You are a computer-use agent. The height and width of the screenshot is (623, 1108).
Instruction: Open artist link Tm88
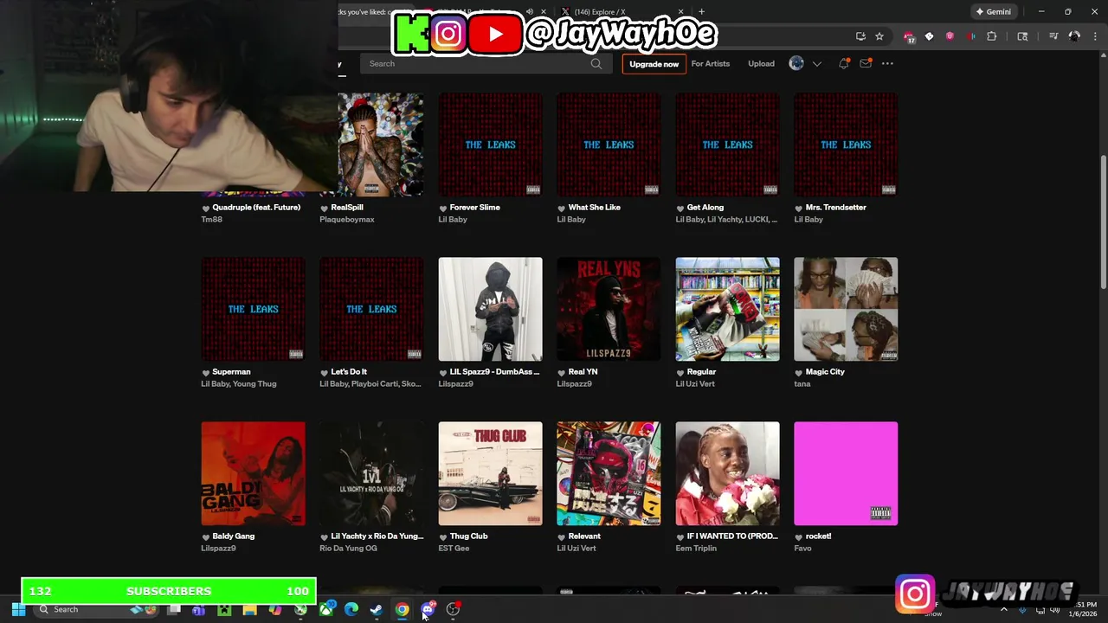tap(212, 220)
